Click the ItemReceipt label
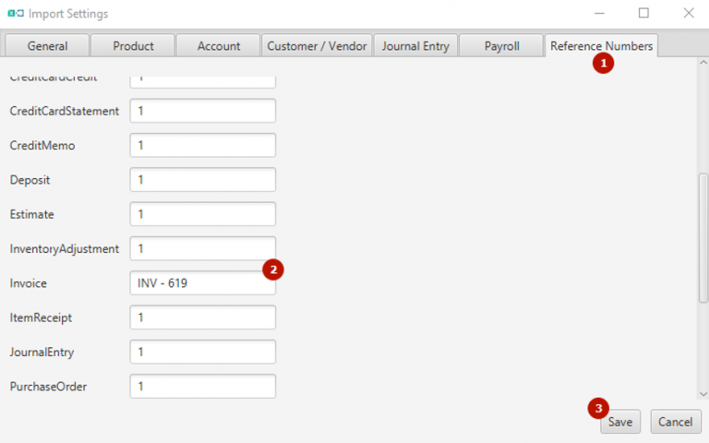Screen dimensions: 709x443 point(41,317)
